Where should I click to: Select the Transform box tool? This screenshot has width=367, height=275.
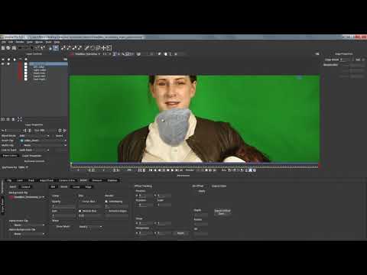click(109, 48)
